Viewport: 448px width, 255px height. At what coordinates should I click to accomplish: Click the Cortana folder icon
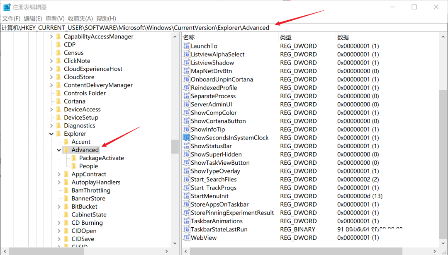click(x=59, y=101)
